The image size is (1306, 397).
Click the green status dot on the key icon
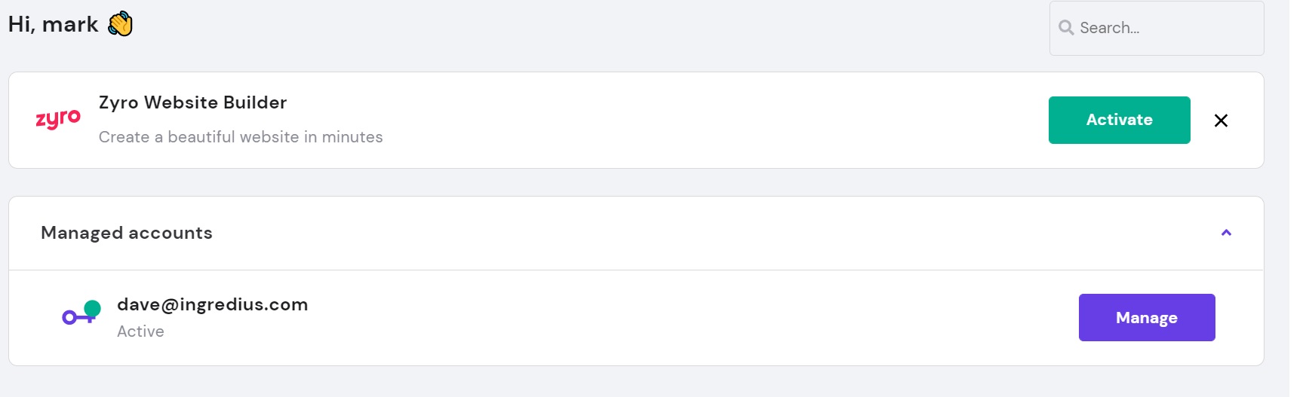point(93,307)
